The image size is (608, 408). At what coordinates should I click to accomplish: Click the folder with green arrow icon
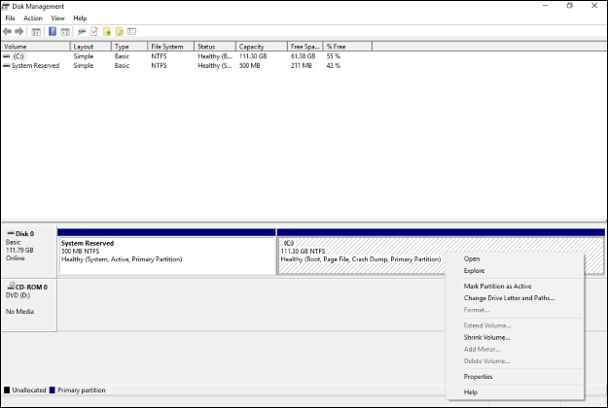pyautogui.click(x=107, y=32)
